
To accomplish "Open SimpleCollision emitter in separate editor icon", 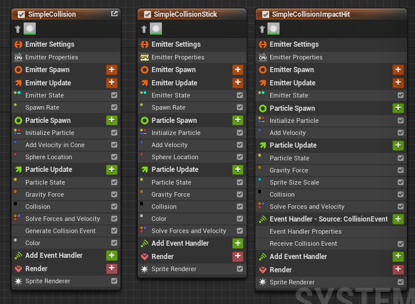I will (114, 13).
